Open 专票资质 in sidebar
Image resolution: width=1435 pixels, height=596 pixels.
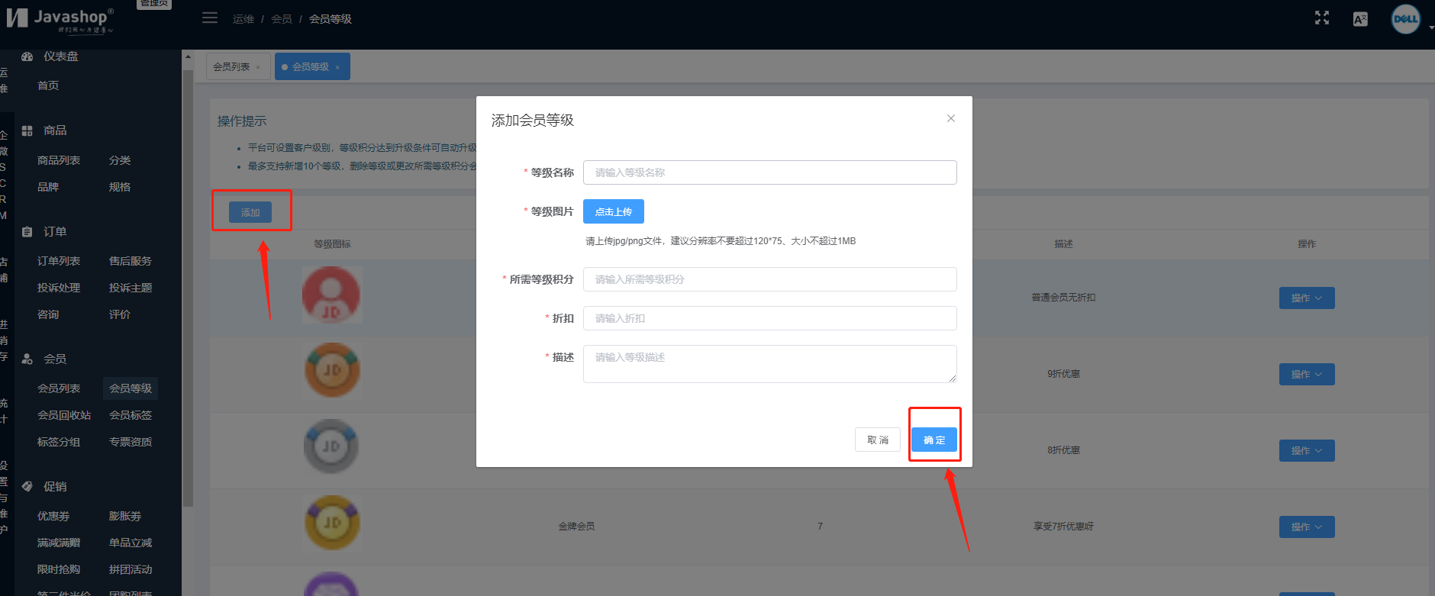[x=131, y=442]
